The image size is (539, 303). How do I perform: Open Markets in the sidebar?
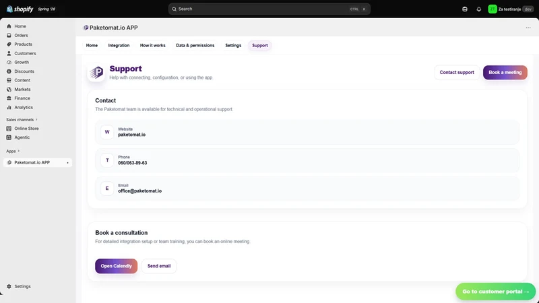[22, 89]
